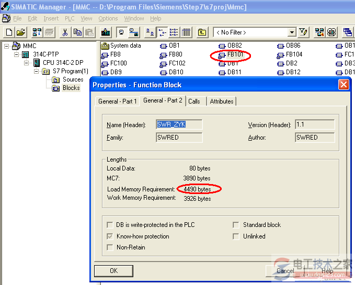Collapse the CPU 314C-2 DP node
Viewport: 355px width, 285px height.
pyautogui.click(x=27, y=63)
